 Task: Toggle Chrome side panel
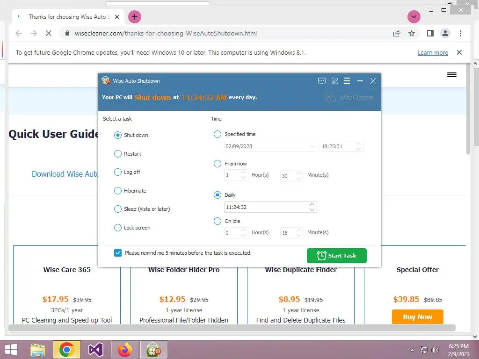tap(430, 33)
